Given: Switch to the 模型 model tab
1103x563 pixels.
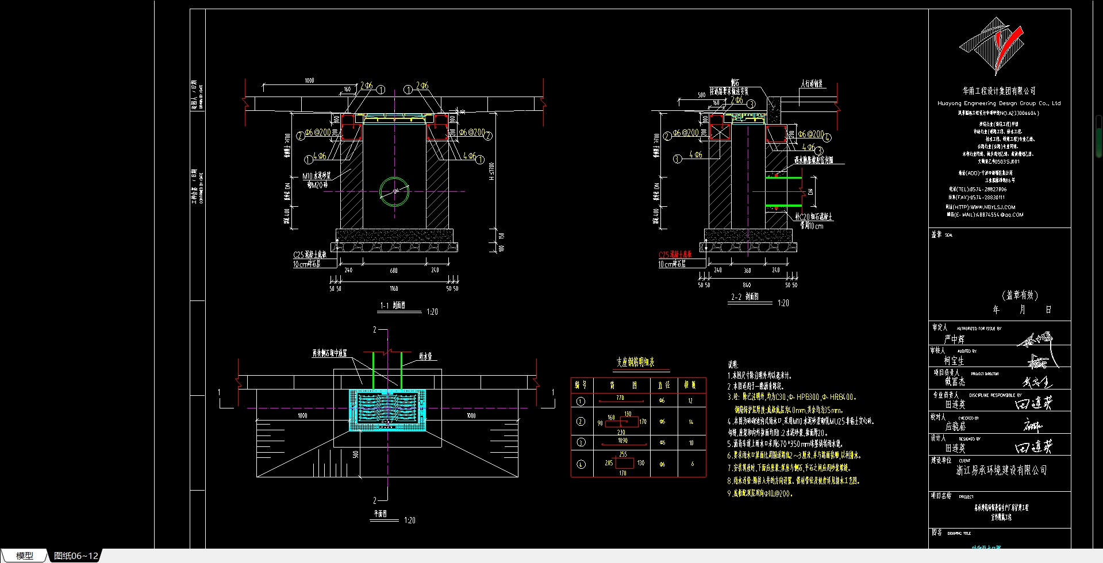Looking at the screenshot, I should [24, 556].
